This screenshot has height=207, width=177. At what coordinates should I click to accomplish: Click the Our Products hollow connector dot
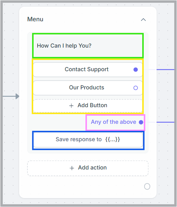click(136, 88)
